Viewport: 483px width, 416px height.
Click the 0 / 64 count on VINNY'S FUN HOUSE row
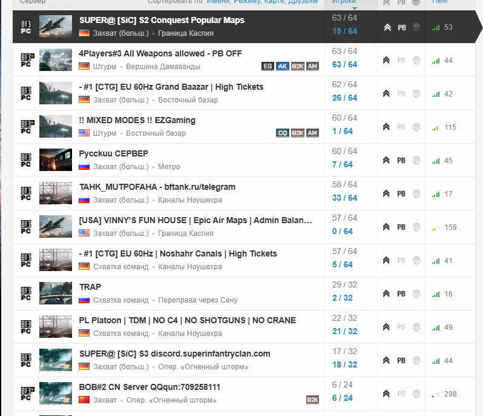[x=342, y=231]
